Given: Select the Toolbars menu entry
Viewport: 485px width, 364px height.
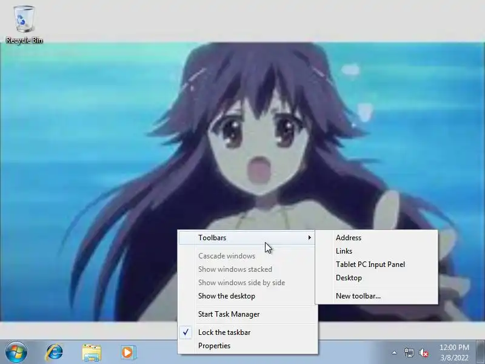Looking at the screenshot, I should click(247, 238).
